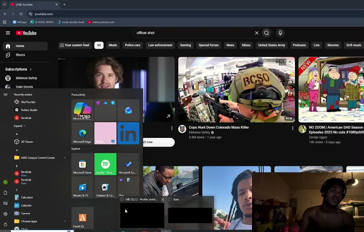Screen dimensions: 364x232
Task: Select the Your custom feed chip
Action: pos(75,45)
